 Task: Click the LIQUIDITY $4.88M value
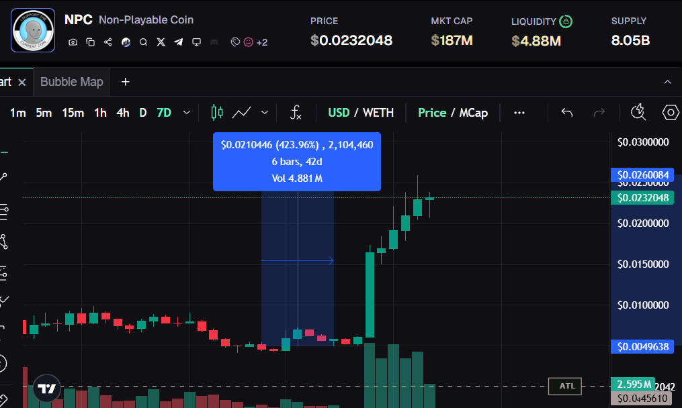[x=536, y=41]
